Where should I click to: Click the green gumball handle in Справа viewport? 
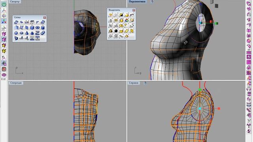point(200,90)
